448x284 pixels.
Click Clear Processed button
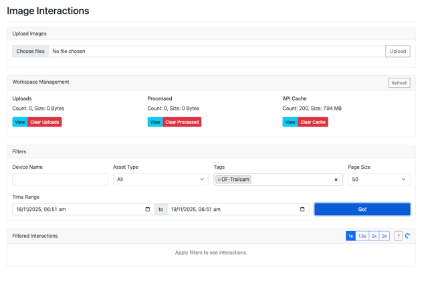coord(182,122)
